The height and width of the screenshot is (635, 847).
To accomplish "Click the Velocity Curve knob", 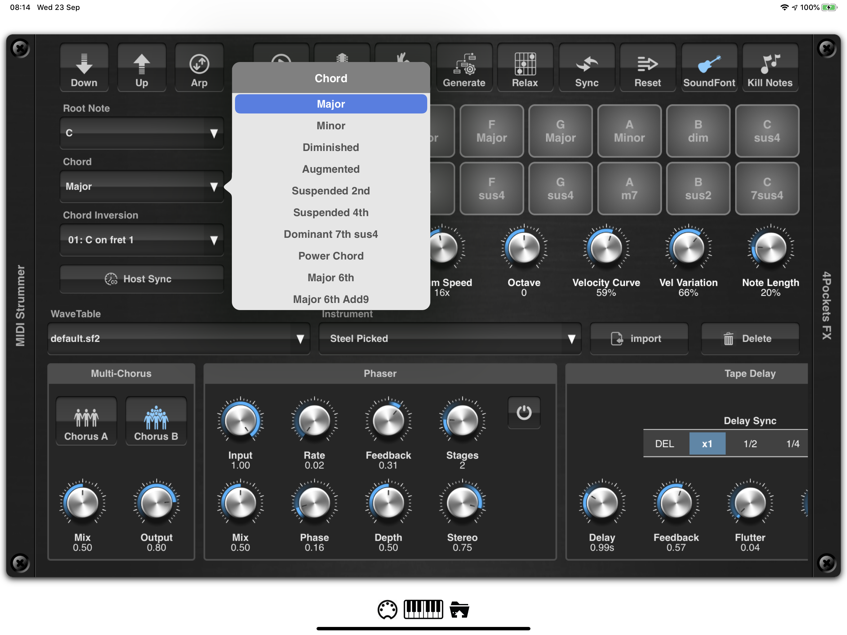I will [606, 248].
